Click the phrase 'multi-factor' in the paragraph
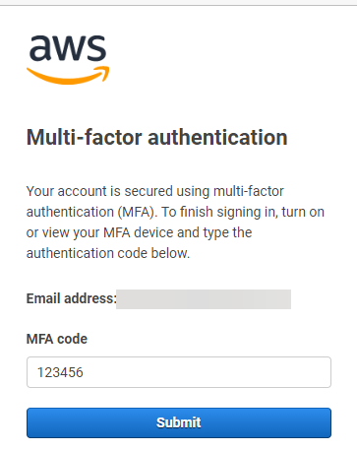The height and width of the screenshot is (451, 357). click(249, 191)
